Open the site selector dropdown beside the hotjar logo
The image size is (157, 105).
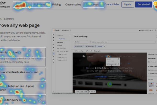point(66,30)
